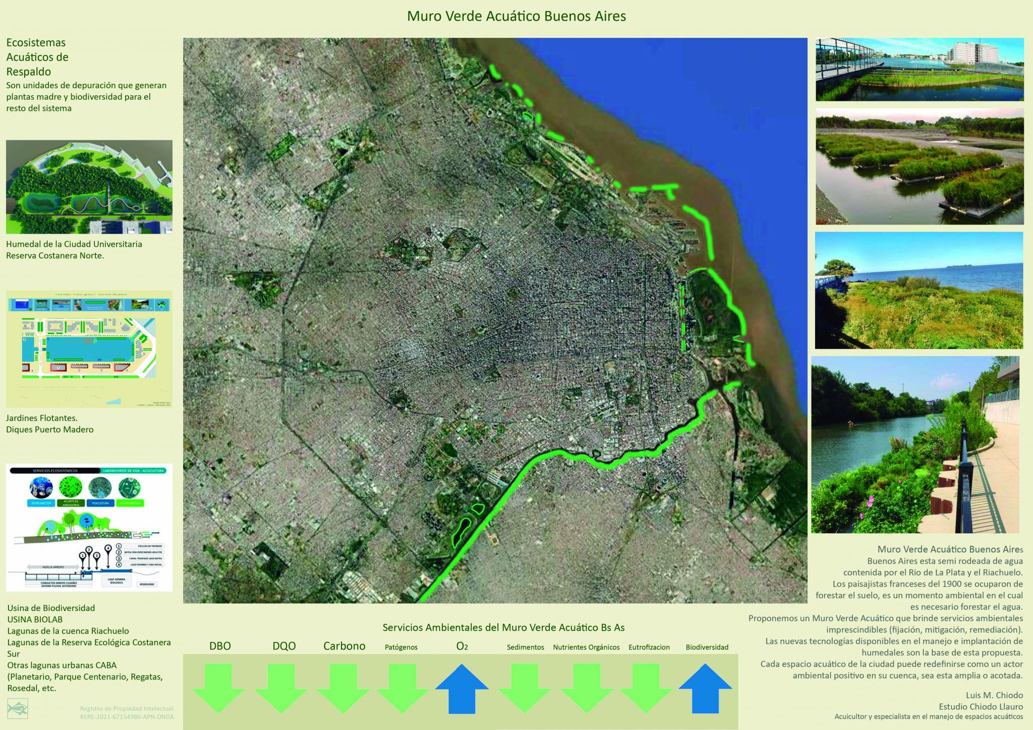The width and height of the screenshot is (1033, 730).
Task: Click the green down arrow under Sedimentos
Action: click(x=525, y=688)
